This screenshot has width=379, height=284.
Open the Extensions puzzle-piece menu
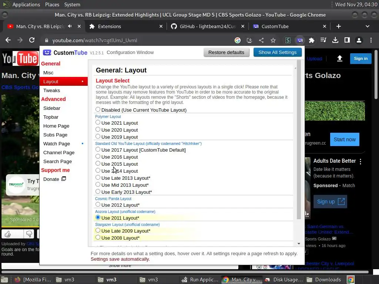[x=312, y=40]
